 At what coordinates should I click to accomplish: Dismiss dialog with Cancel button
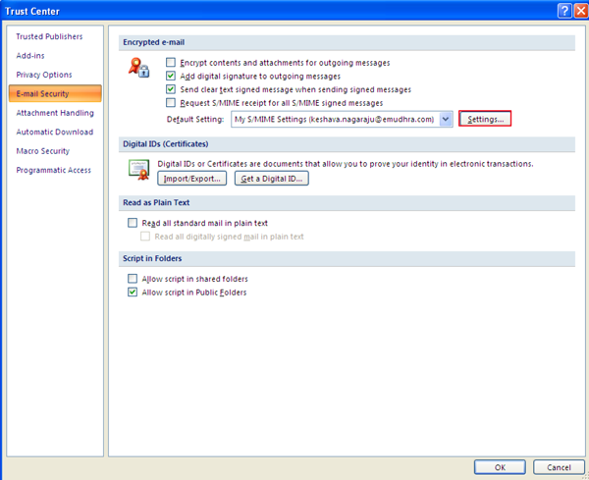[559, 467]
